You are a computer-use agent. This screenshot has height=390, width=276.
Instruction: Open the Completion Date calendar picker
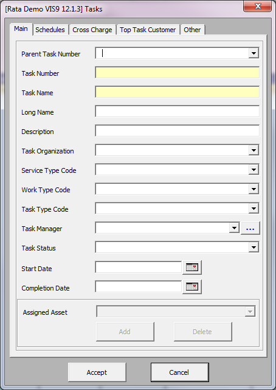coord(192,287)
